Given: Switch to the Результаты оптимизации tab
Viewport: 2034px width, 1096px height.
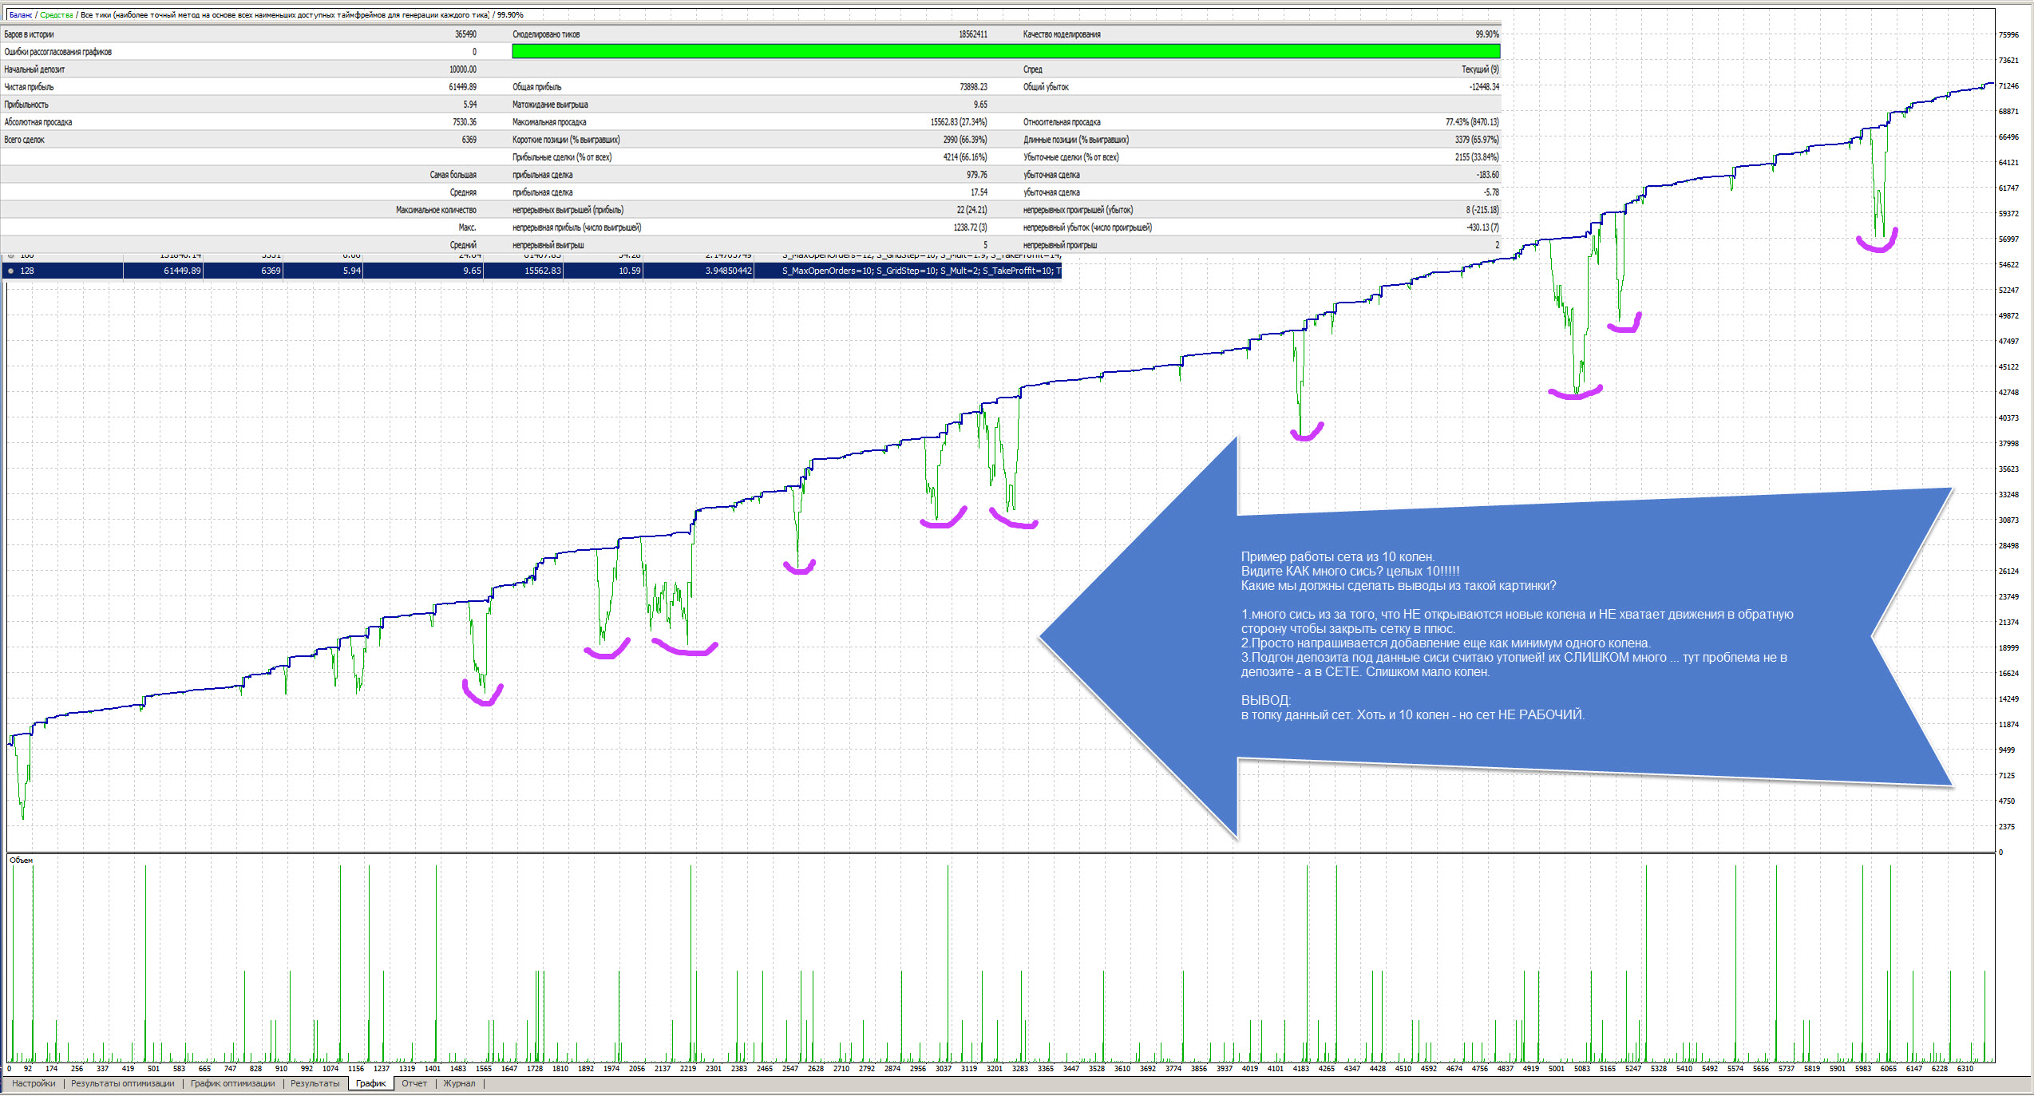Looking at the screenshot, I should pyautogui.click(x=123, y=1083).
